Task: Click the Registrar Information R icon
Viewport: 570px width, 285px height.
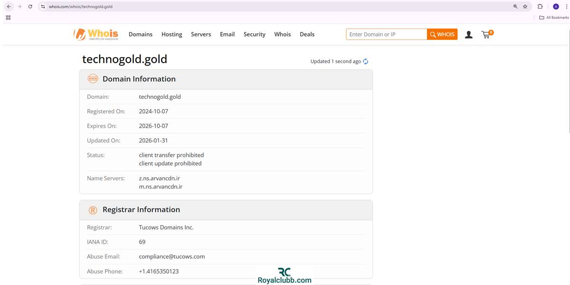Action: (x=93, y=210)
